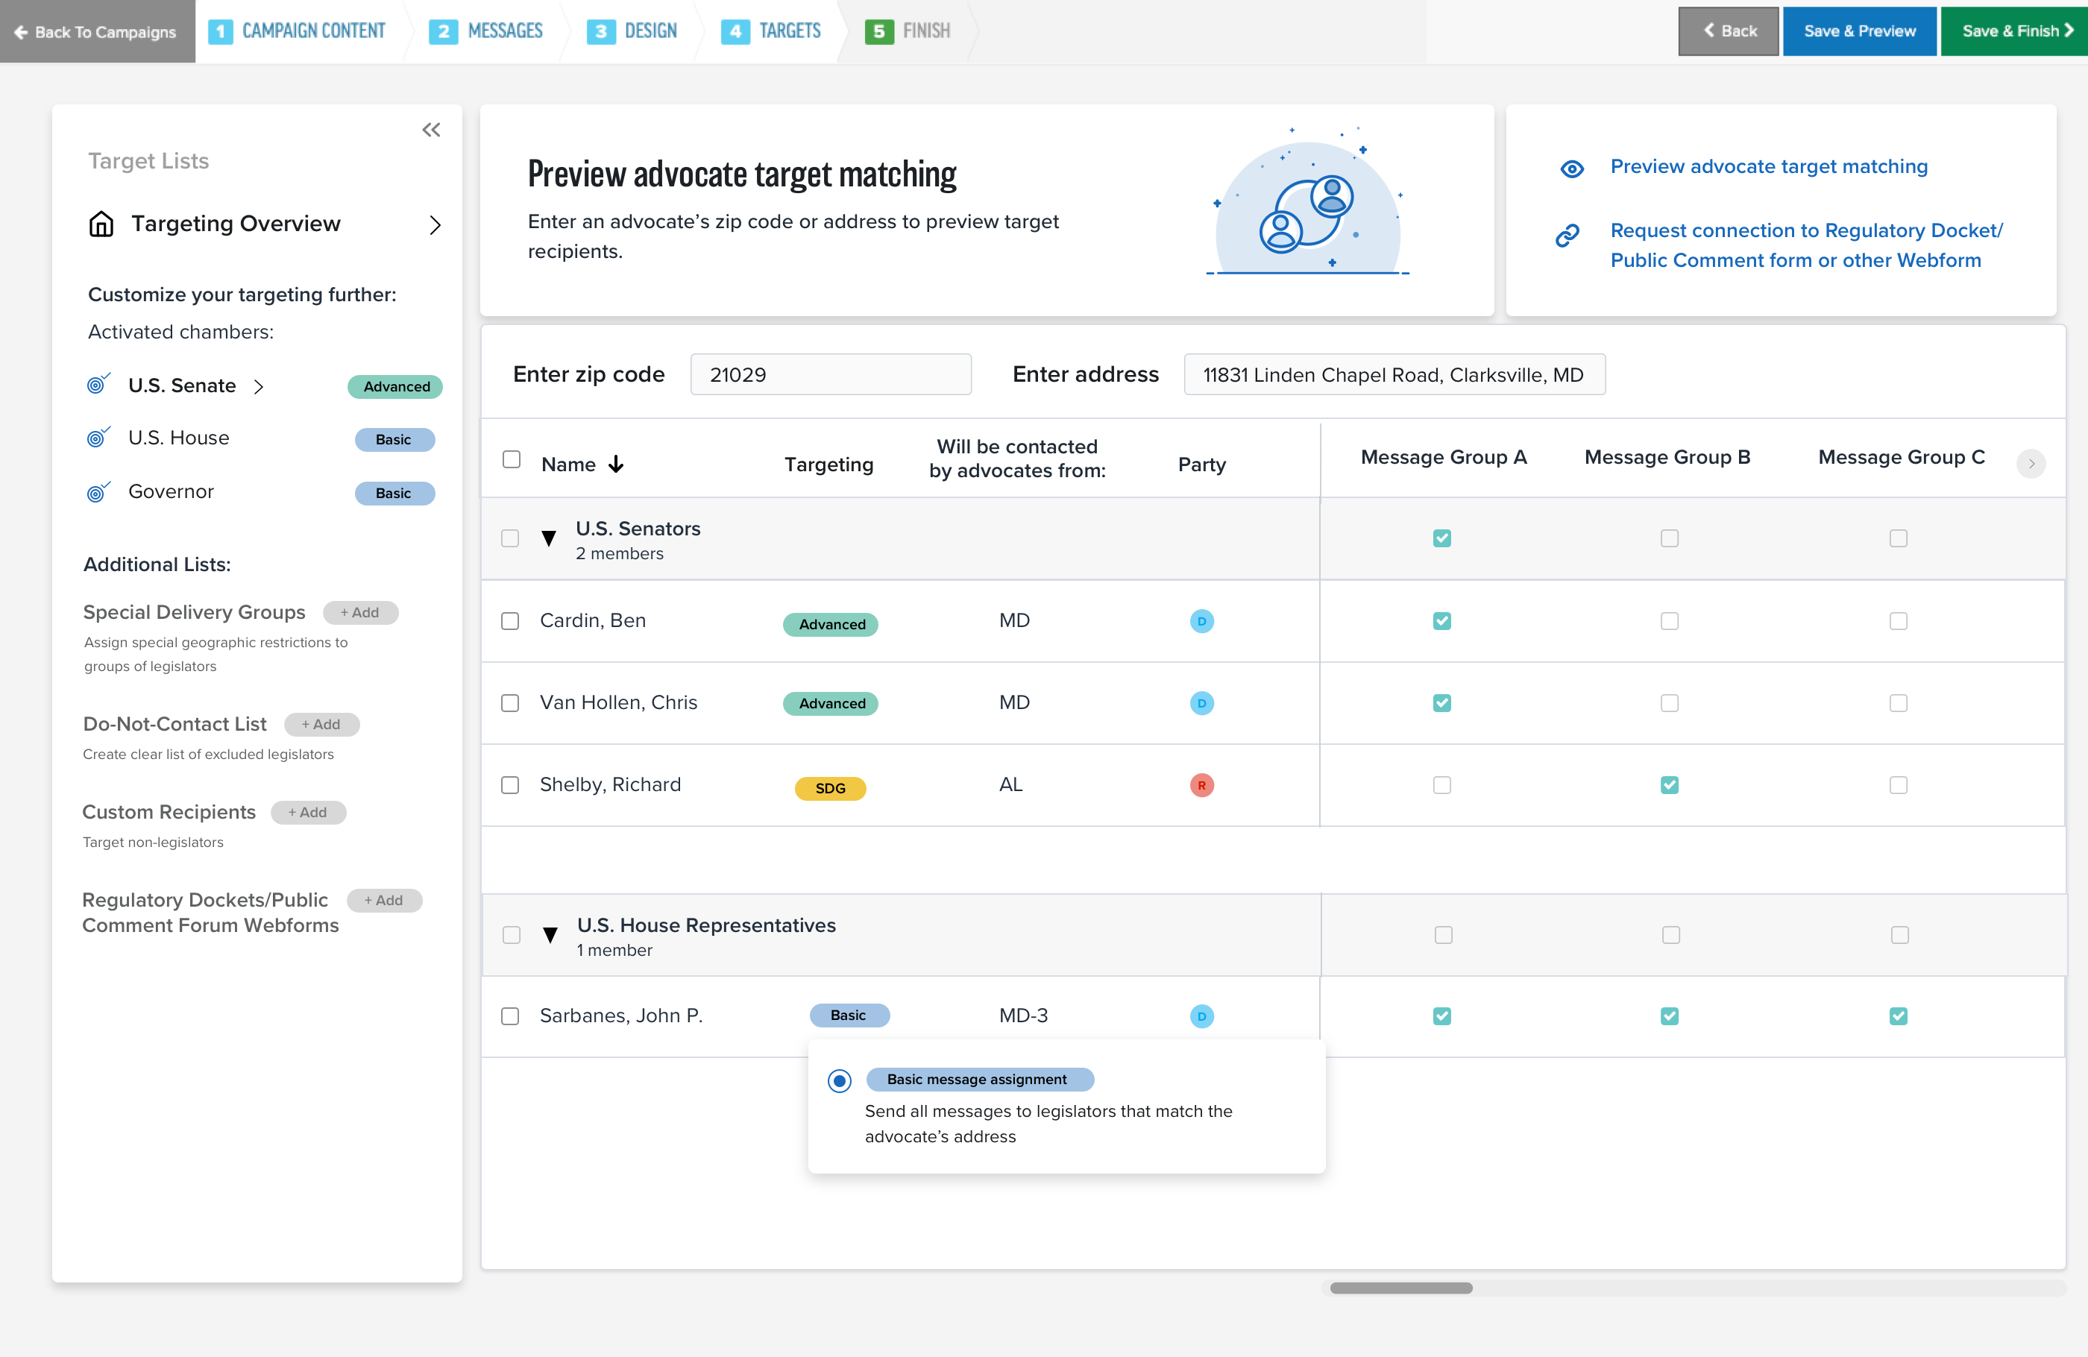Expand Targeting Overview chevron
This screenshot has height=1357, width=2088.
(434, 225)
